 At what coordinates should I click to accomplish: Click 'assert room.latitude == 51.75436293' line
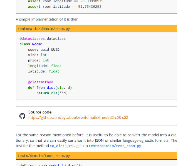(65, 7)
